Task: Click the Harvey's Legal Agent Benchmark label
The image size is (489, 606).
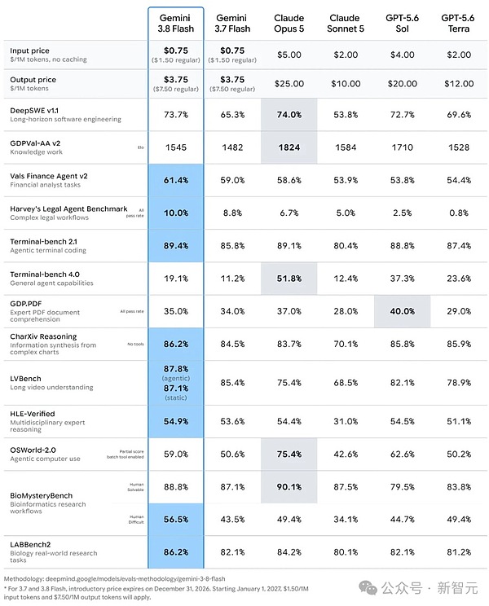Action: 68,209
